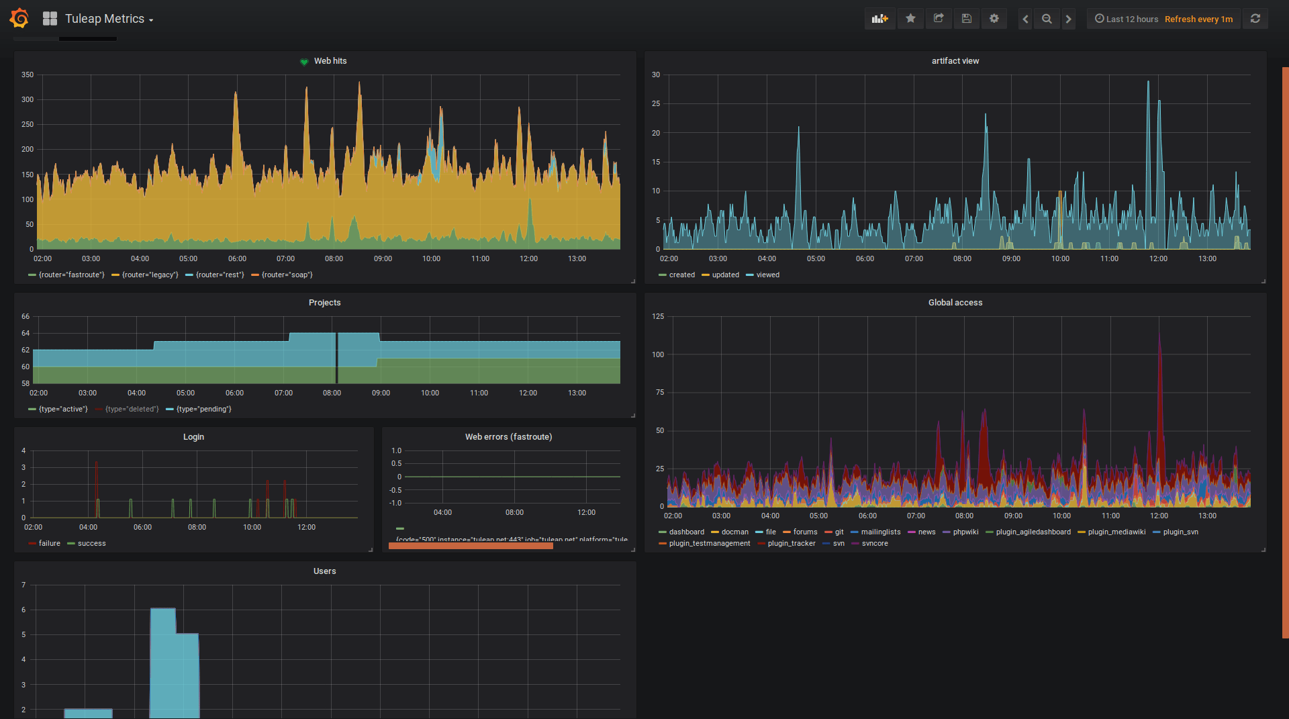Open the dashboard share options

(x=939, y=18)
